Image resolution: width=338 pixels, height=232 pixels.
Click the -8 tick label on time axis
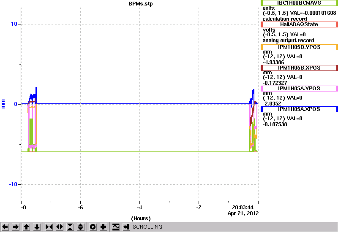(23, 208)
